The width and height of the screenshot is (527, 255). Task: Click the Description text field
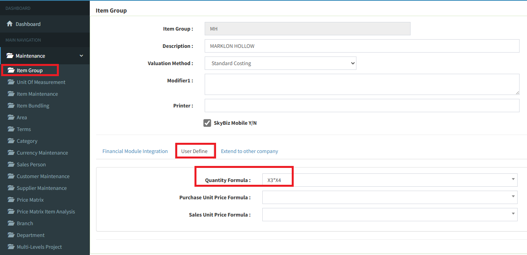(x=362, y=46)
